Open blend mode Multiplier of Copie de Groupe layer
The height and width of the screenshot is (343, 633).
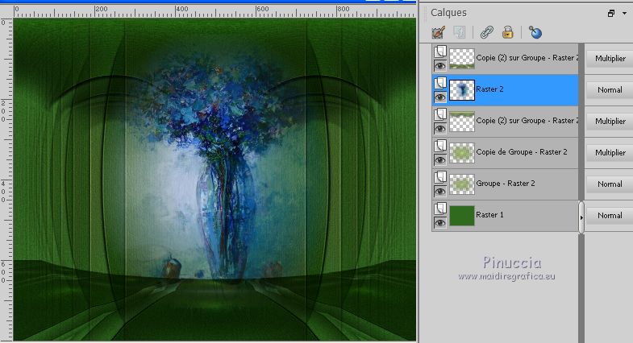[610, 152]
